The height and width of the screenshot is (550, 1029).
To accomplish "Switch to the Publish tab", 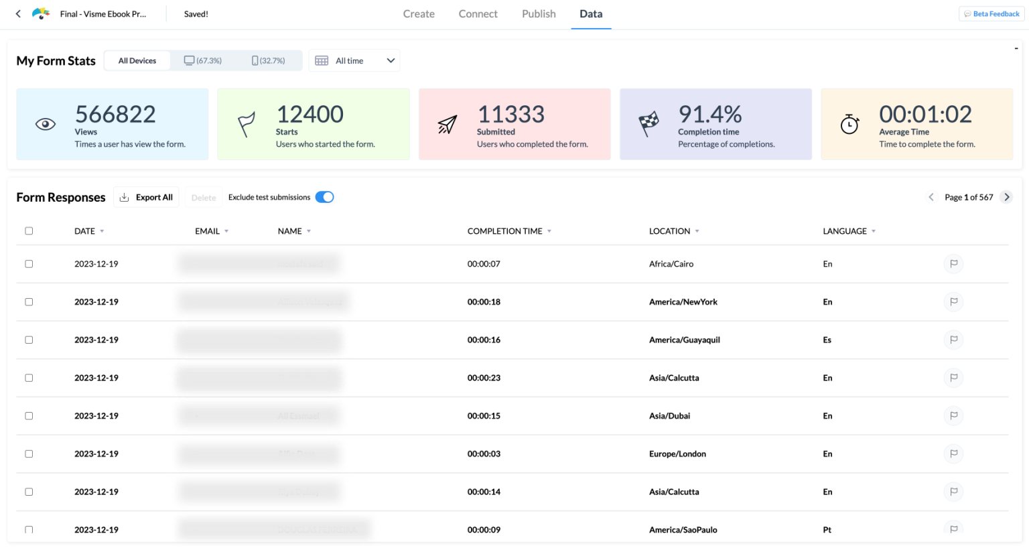I will click(539, 14).
